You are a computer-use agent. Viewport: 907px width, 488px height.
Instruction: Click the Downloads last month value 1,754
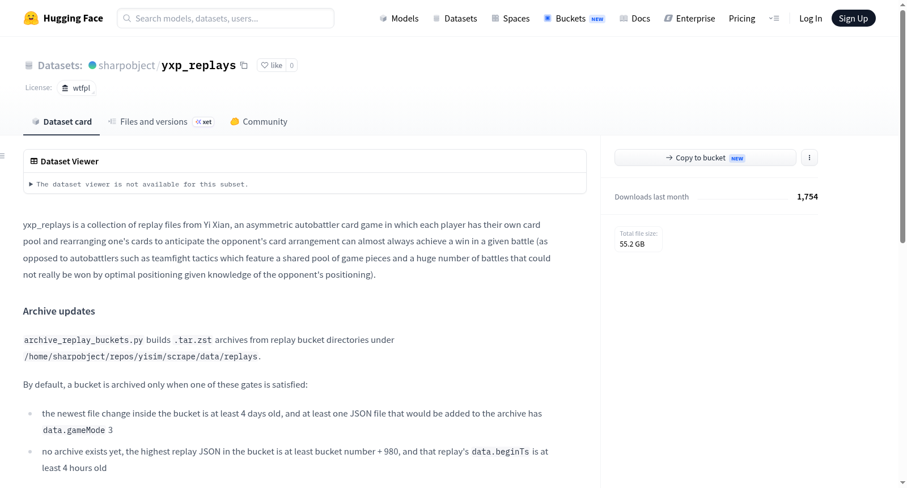pos(807,197)
